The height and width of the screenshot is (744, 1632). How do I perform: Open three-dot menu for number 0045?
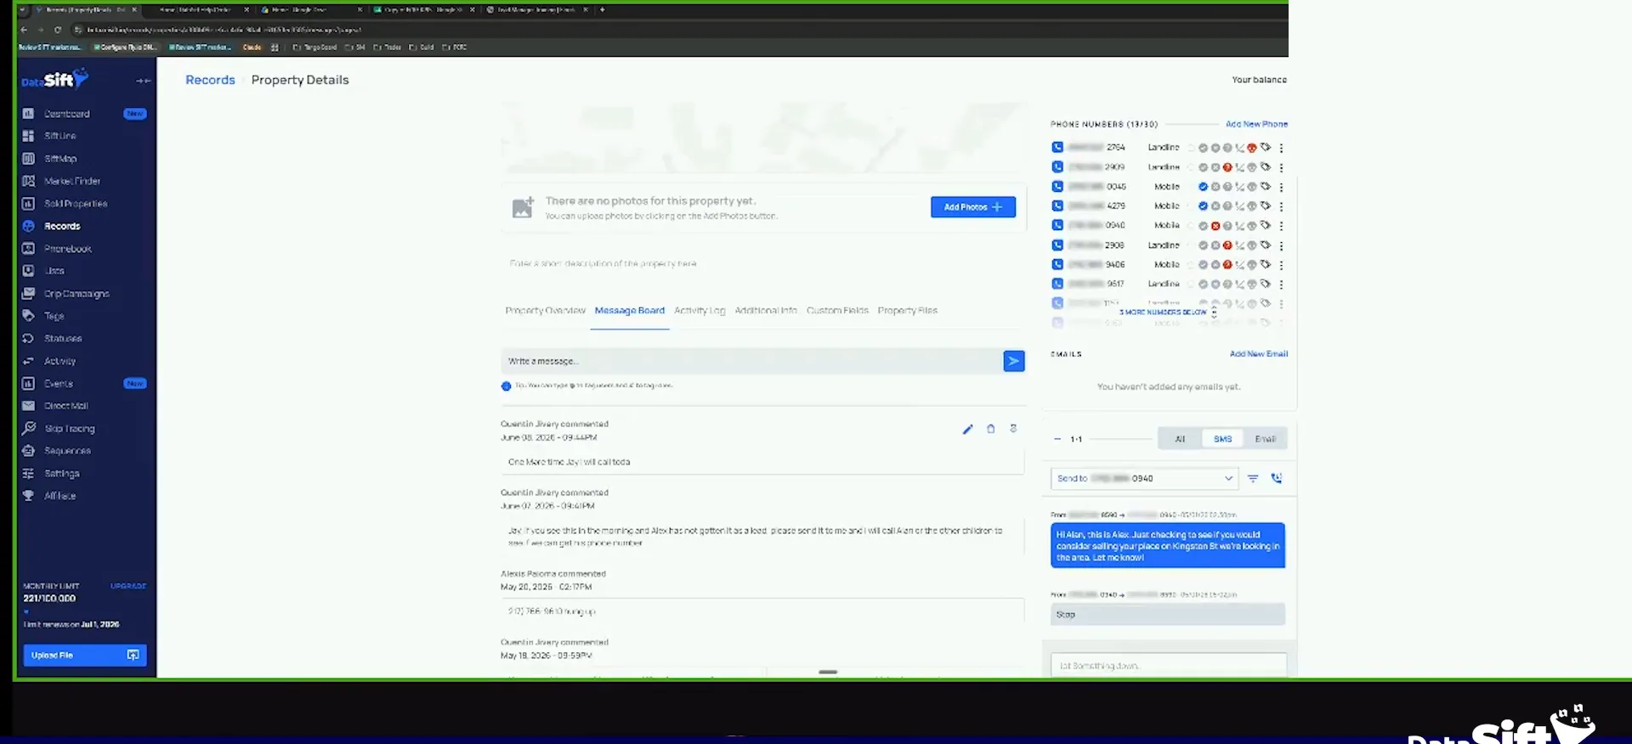pos(1281,187)
